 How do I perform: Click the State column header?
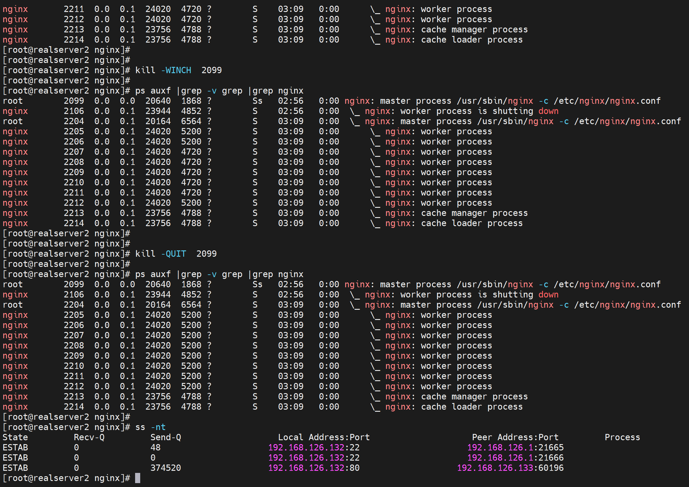(15, 437)
